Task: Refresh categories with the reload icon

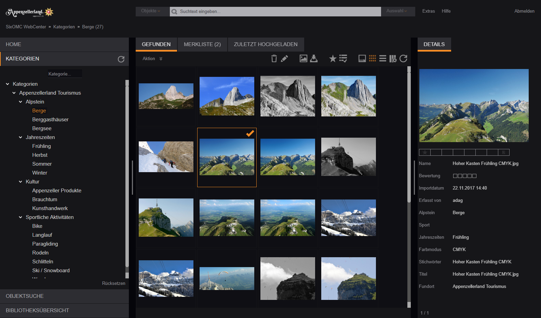Action: (121, 59)
